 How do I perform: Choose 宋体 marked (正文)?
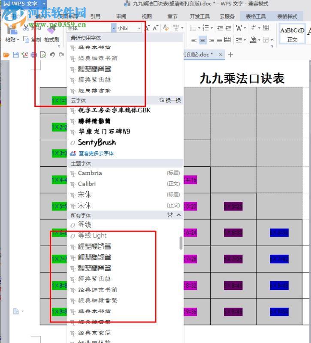(x=125, y=205)
